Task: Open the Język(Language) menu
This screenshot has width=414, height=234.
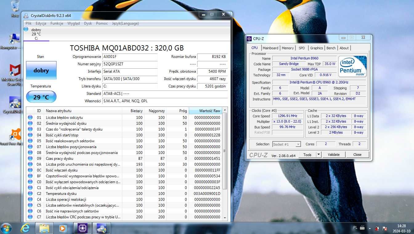Action: pos(125,23)
